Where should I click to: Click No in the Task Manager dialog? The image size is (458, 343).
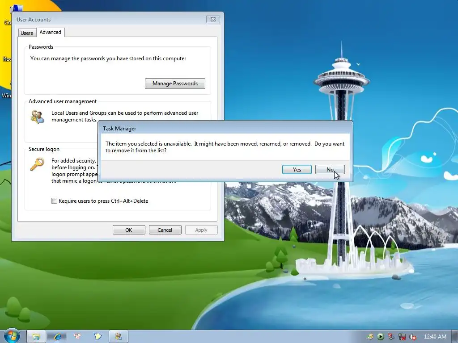pos(330,169)
